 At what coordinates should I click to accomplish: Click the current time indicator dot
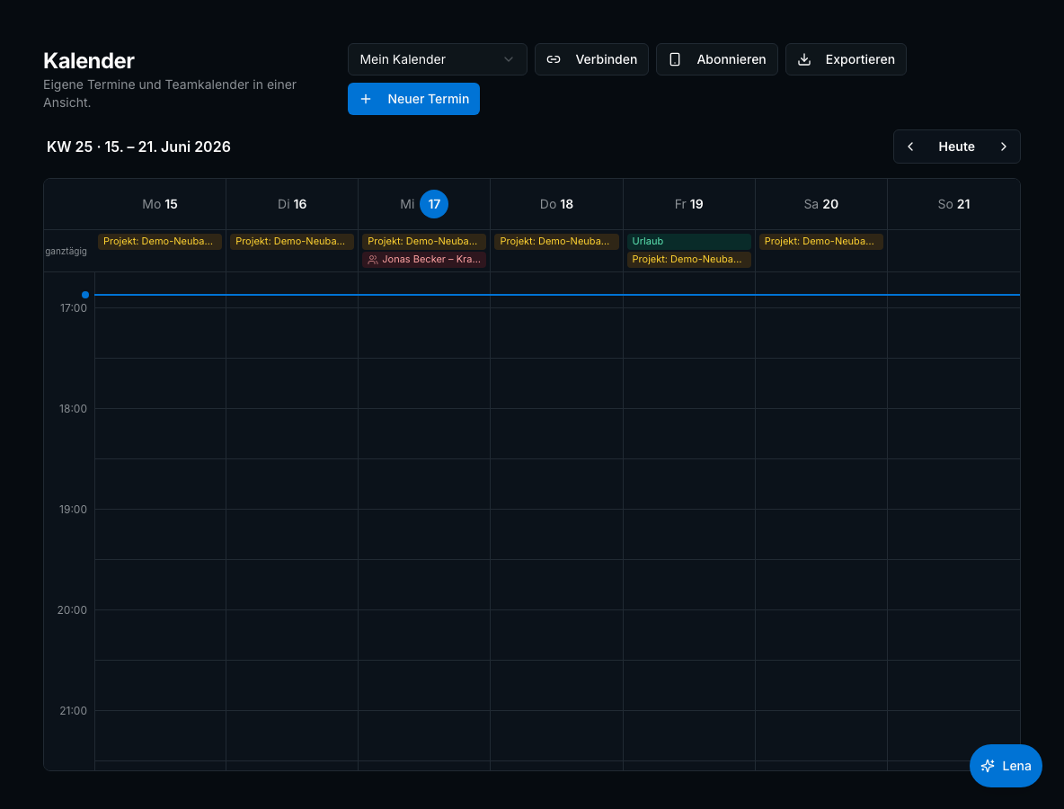point(85,295)
